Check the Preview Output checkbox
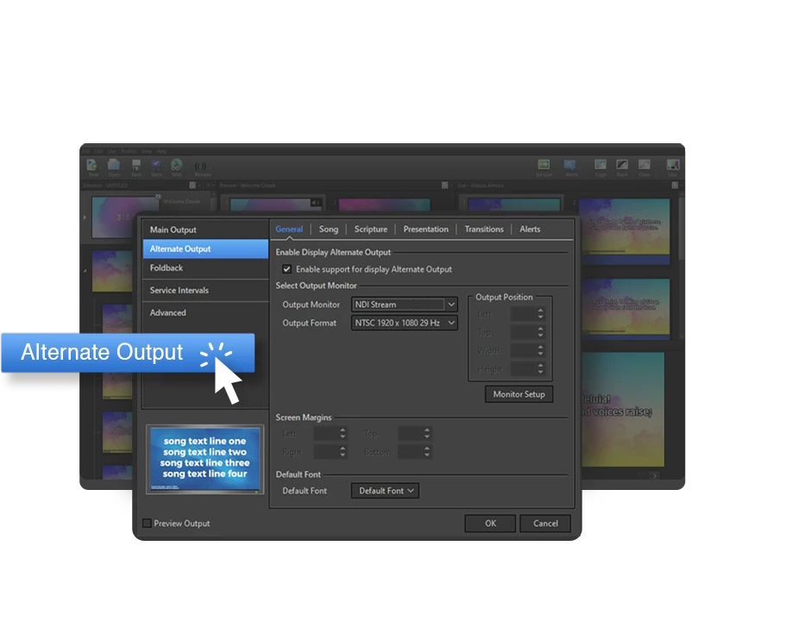Viewport: 805px width, 634px height. pyautogui.click(x=147, y=523)
